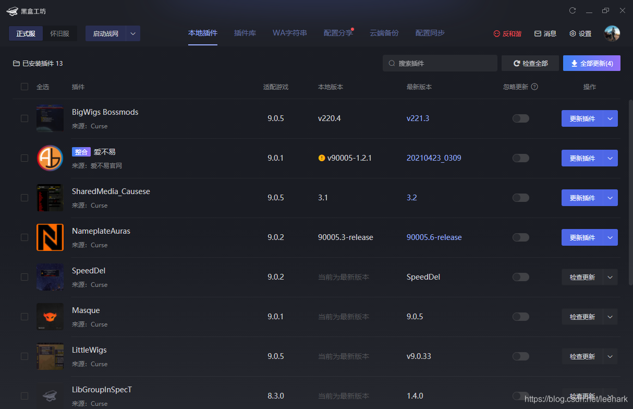Screen dimensions: 633x409
Task: Click the search magnifier icon
Action: 392,63
